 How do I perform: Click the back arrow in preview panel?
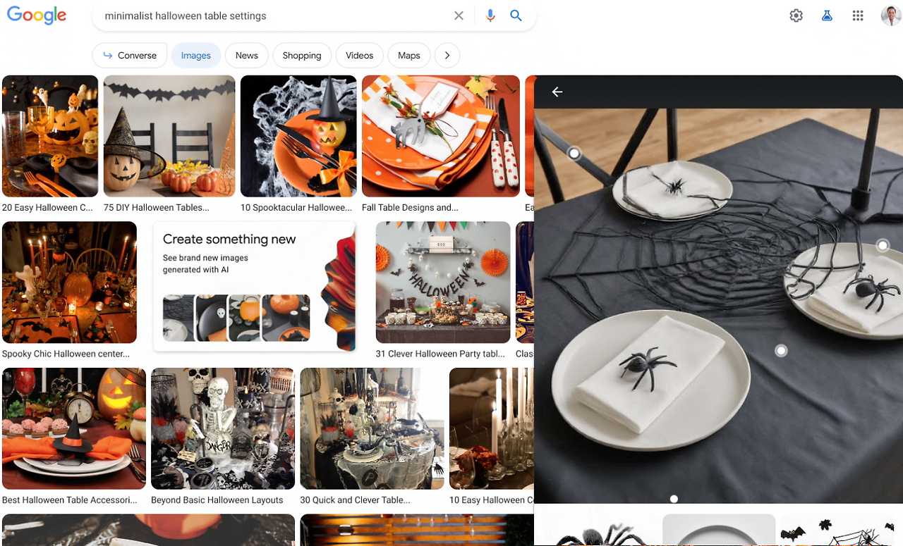(557, 92)
